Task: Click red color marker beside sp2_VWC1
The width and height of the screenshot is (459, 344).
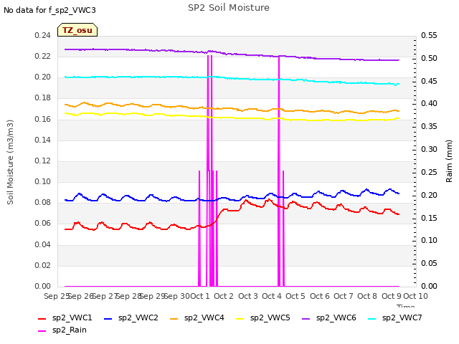Action: click(x=42, y=319)
